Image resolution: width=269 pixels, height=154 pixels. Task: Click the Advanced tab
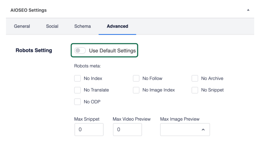(x=117, y=26)
